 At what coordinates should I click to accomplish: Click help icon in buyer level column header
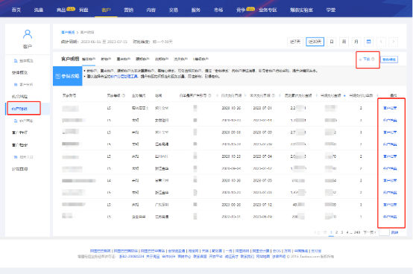click(123, 95)
